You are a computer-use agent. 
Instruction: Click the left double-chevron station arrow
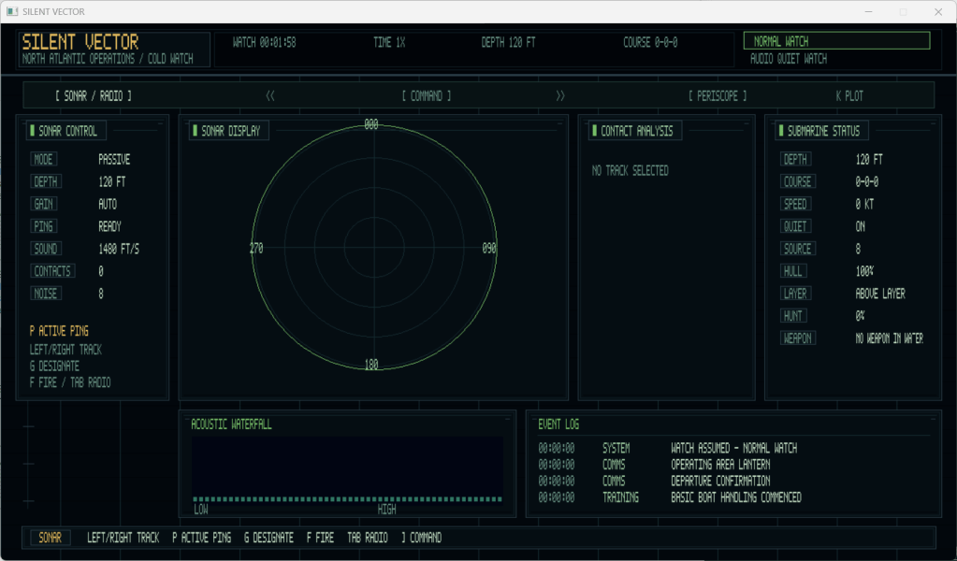point(270,95)
